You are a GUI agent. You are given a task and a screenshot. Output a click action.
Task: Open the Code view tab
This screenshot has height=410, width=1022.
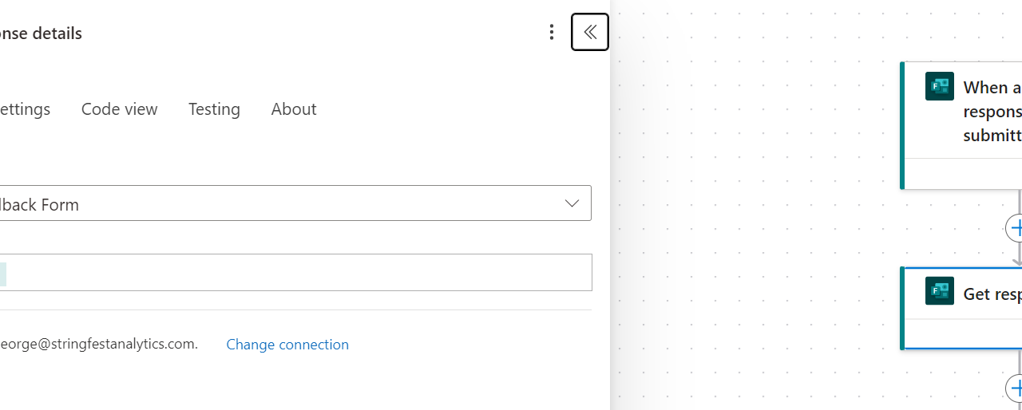point(120,109)
